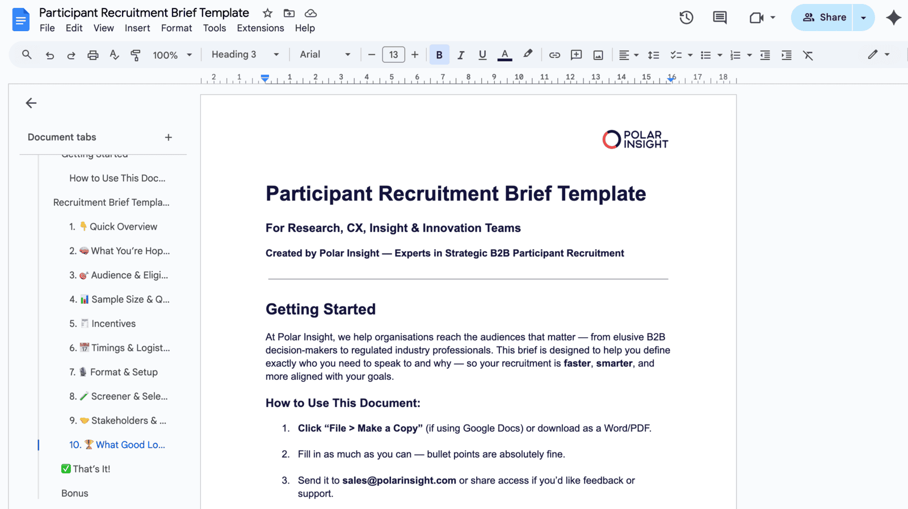Open the View menu
908x509 pixels.
click(103, 28)
